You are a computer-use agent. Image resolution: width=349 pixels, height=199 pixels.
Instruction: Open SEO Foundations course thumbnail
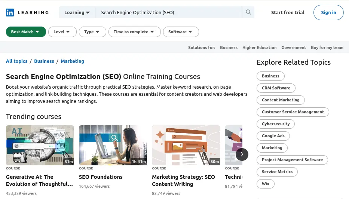[x=113, y=145]
